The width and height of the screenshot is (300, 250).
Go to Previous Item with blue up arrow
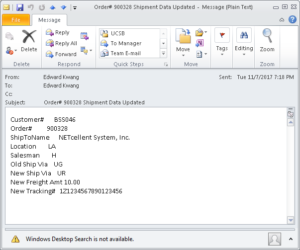[52, 7]
